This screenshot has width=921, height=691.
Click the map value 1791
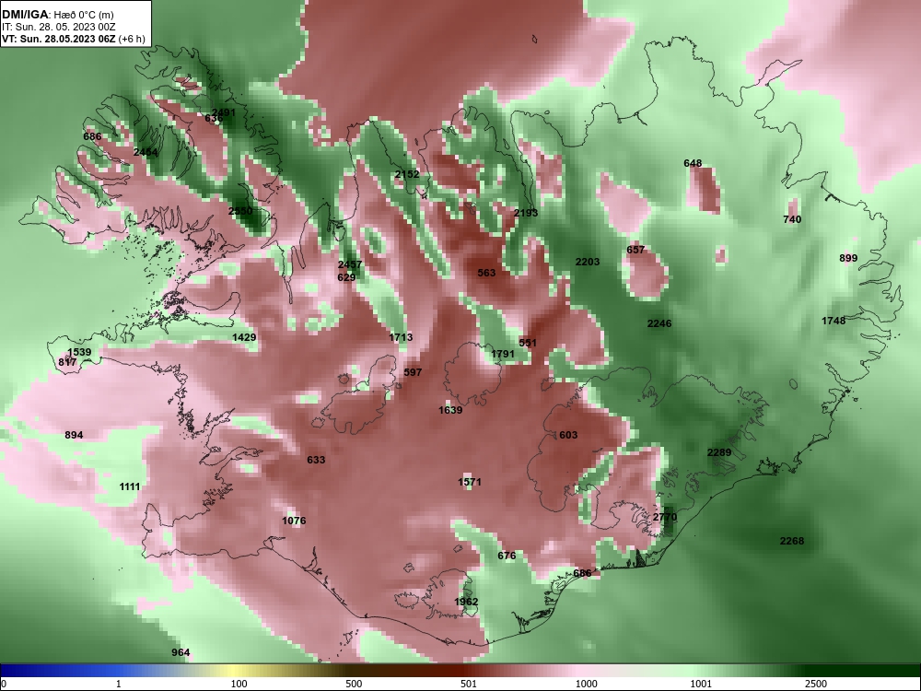click(503, 354)
